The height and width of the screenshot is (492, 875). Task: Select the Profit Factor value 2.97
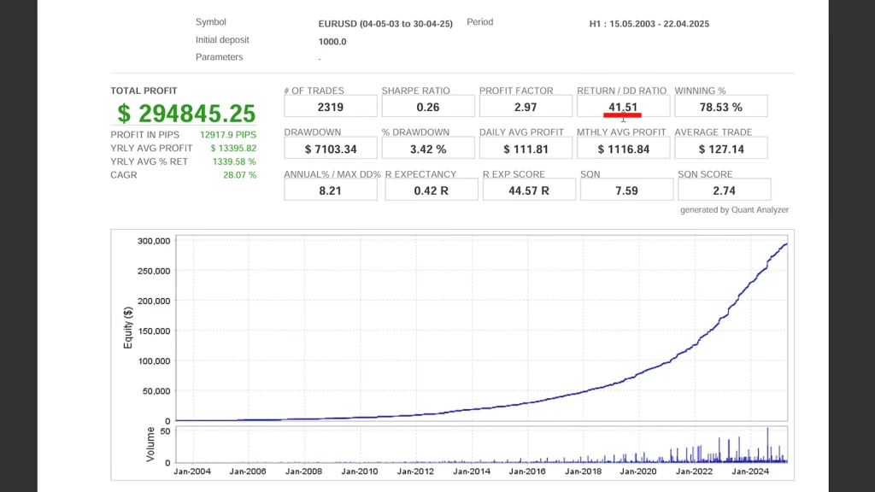click(x=526, y=107)
